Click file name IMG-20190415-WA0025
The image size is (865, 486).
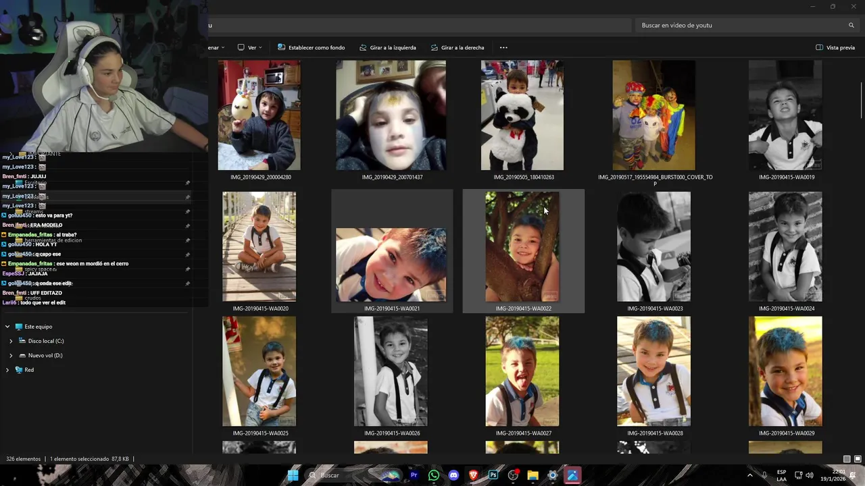(260, 433)
